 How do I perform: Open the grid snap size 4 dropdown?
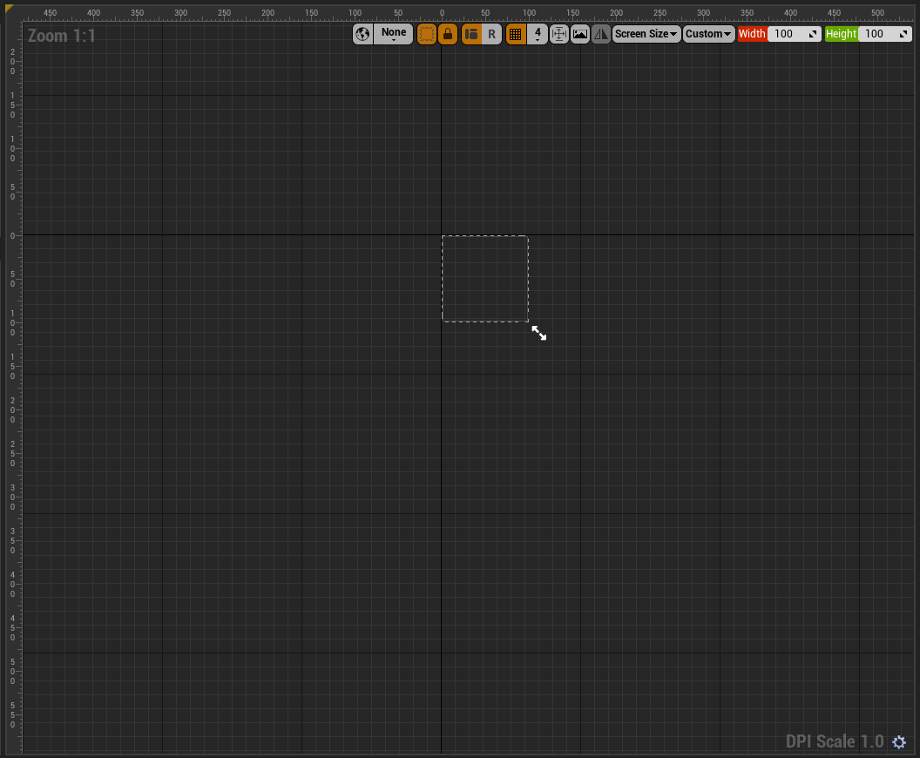[538, 34]
